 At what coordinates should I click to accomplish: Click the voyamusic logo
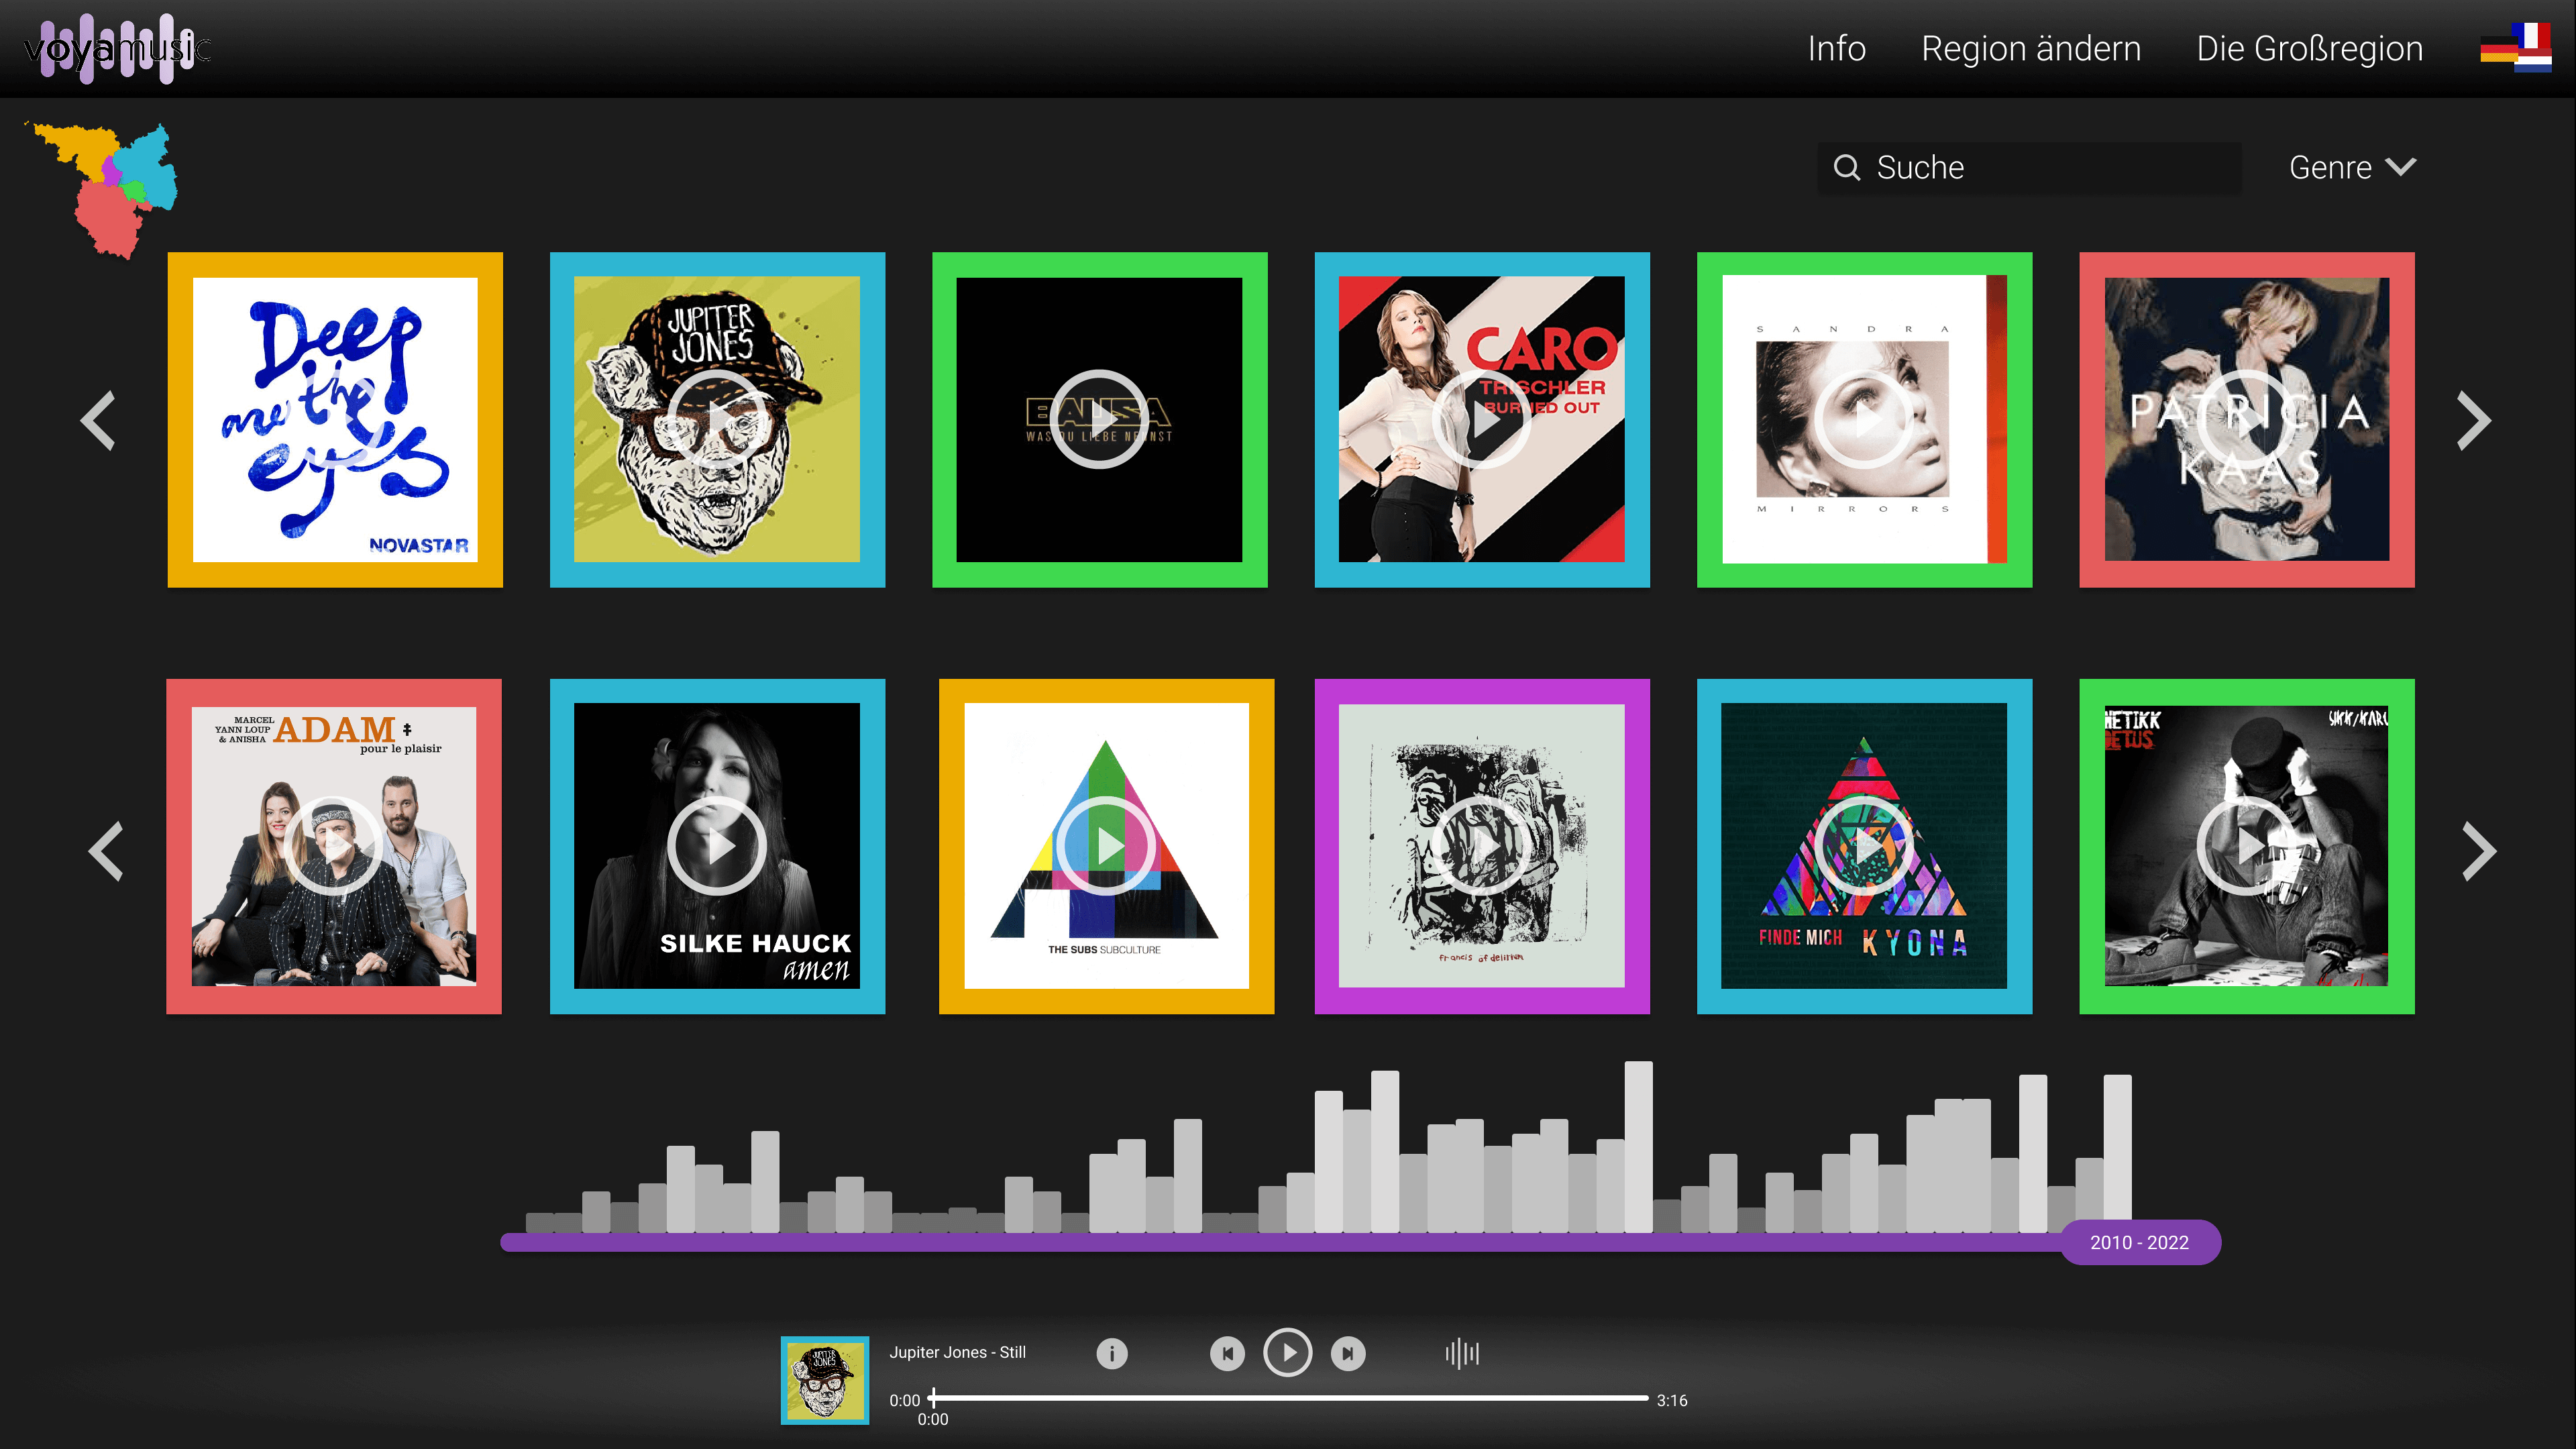pos(116,48)
